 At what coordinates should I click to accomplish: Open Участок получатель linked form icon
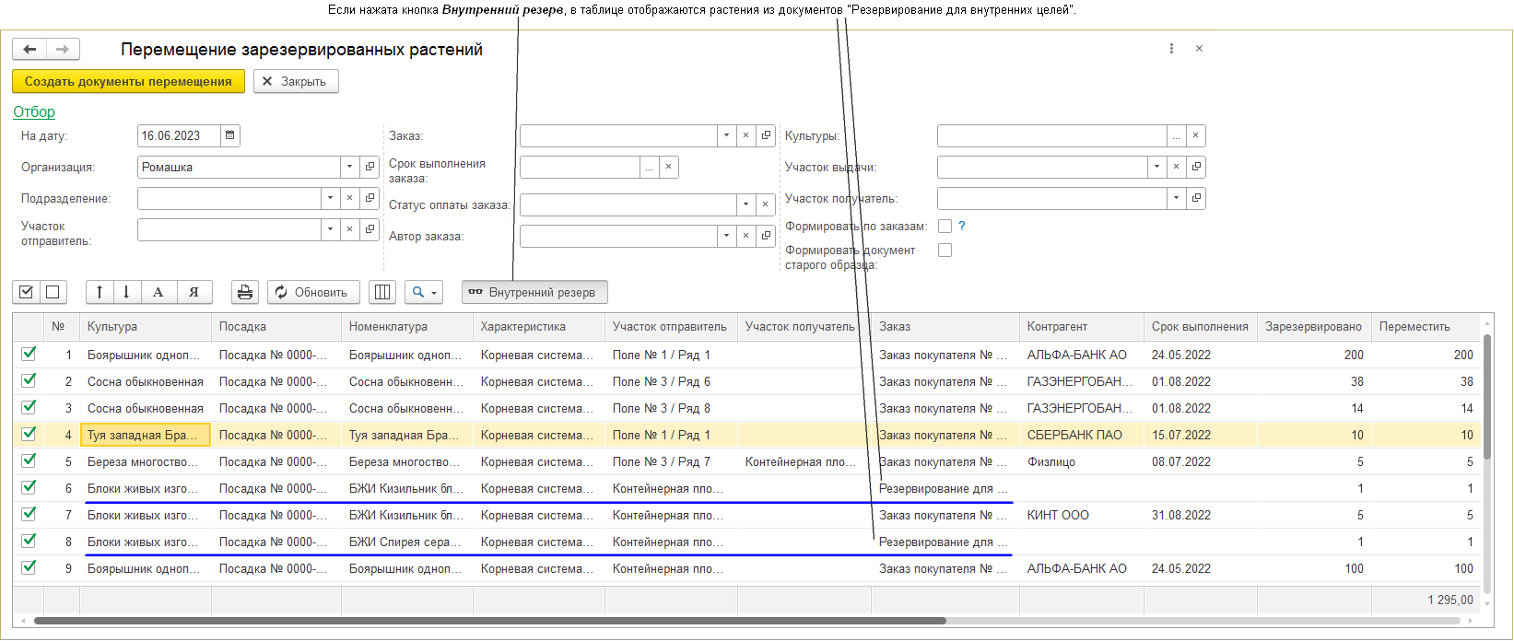pyautogui.click(x=1196, y=198)
